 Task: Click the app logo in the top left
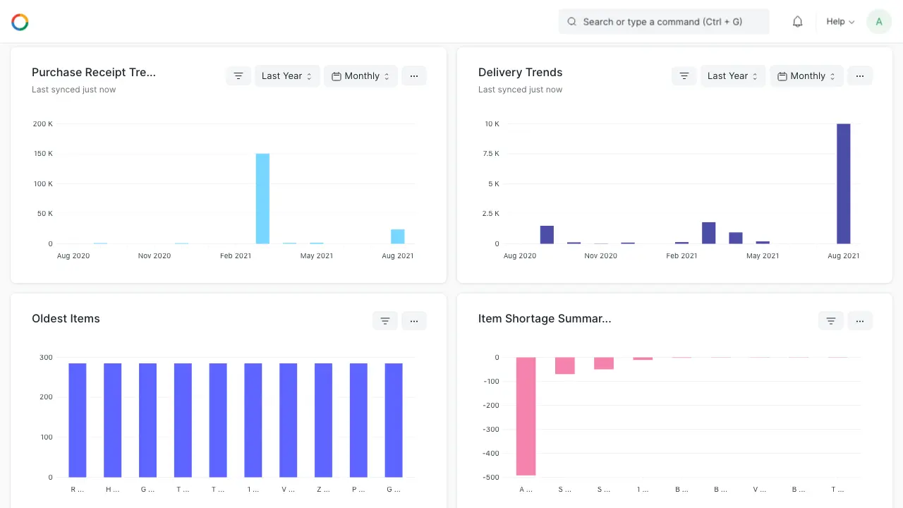click(20, 21)
